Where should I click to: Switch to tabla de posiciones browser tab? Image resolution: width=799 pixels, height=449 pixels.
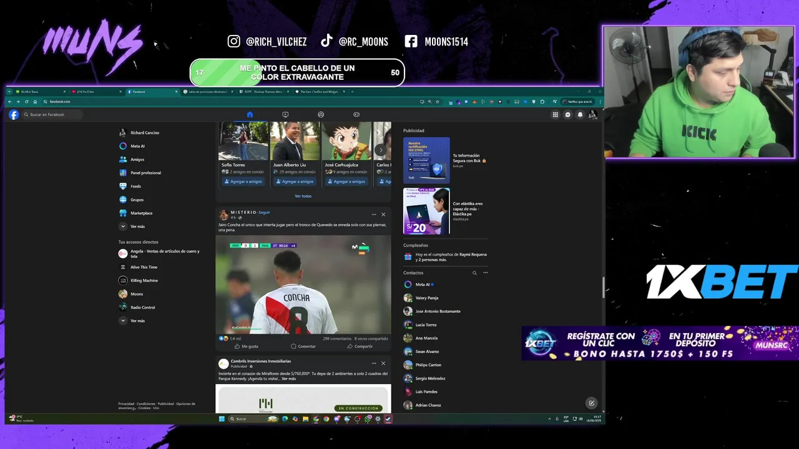(x=208, y=92)
